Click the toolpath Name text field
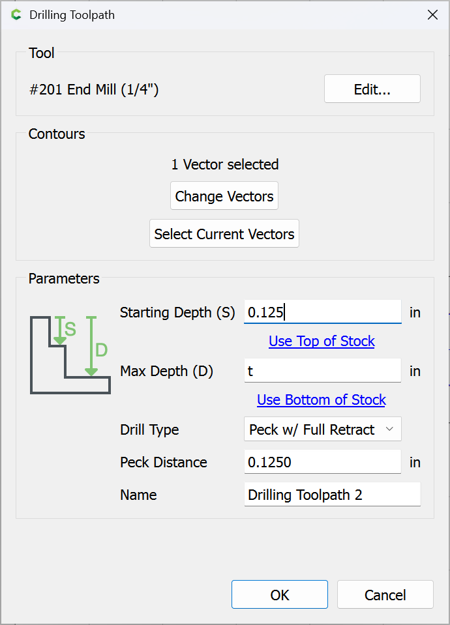The image size is (450, 625). (x=332, y=495)
